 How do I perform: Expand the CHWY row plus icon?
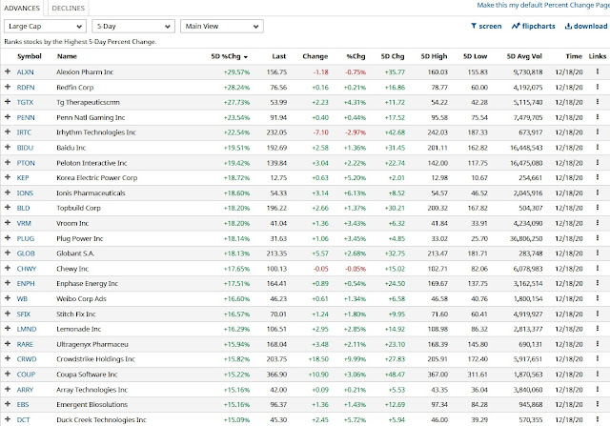pyautogui.click(x=8, y=269)
